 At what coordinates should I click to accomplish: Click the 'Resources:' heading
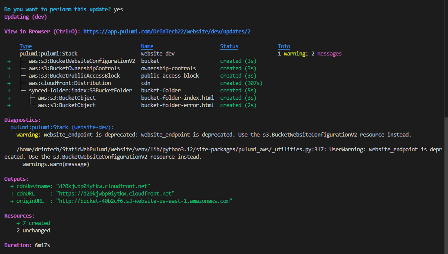click(x=20, y=216)
